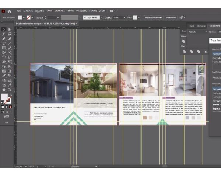Select Myriad Pro in the font list
This screenshot has width=221, height=177.
click(217, 100)
